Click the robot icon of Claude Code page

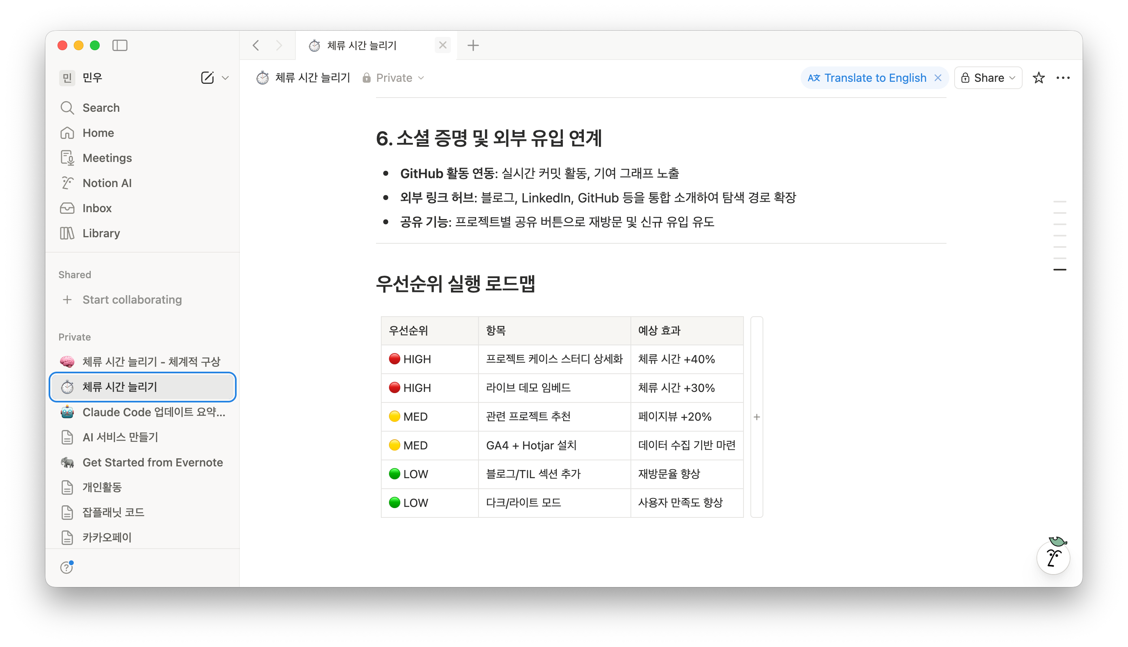[67, 412]
